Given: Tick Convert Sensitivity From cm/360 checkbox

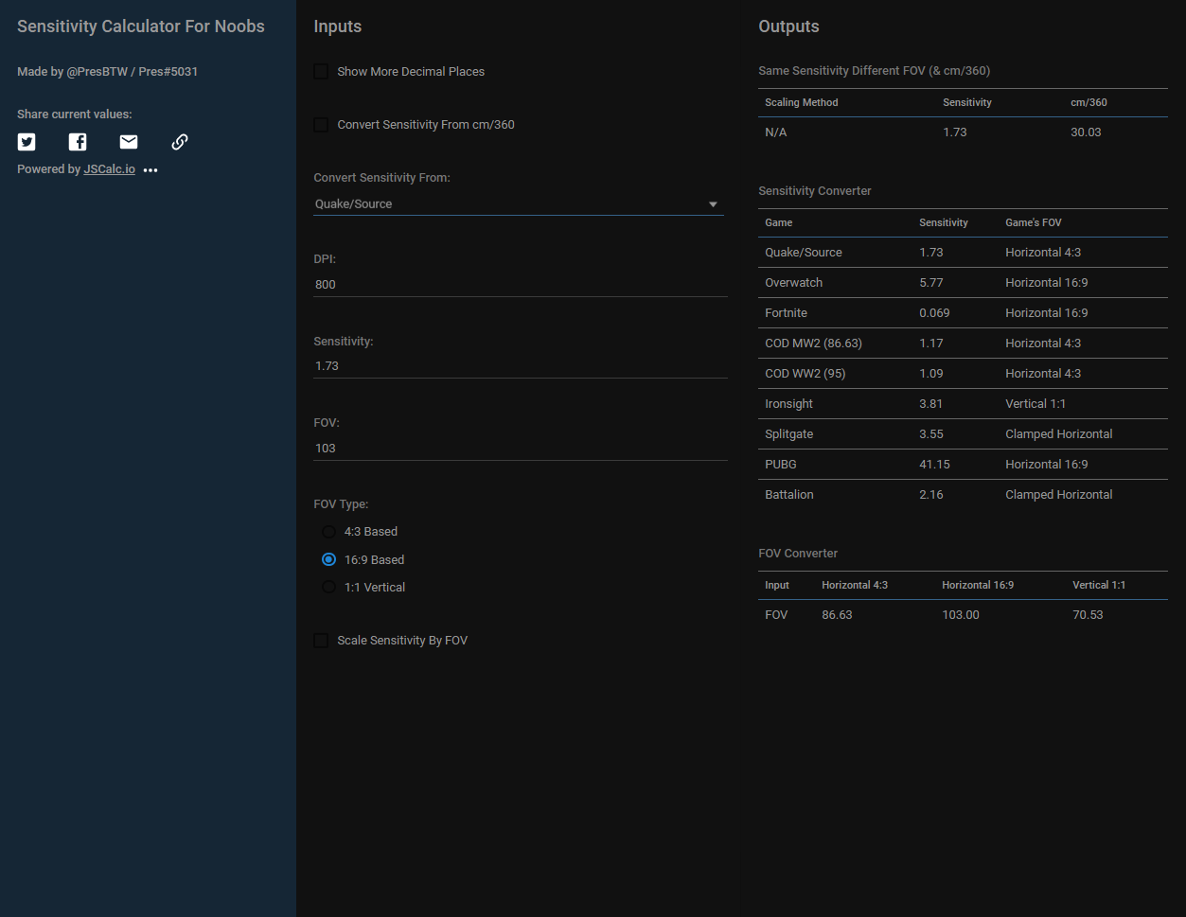Looking at the screenshot, I should tap(321, 125).
